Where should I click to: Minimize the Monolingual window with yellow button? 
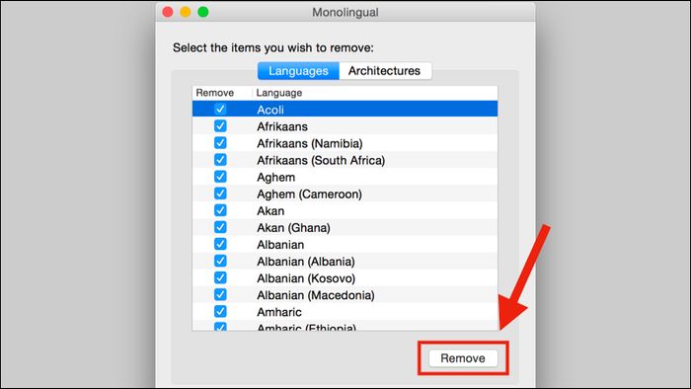coord(186,12)
